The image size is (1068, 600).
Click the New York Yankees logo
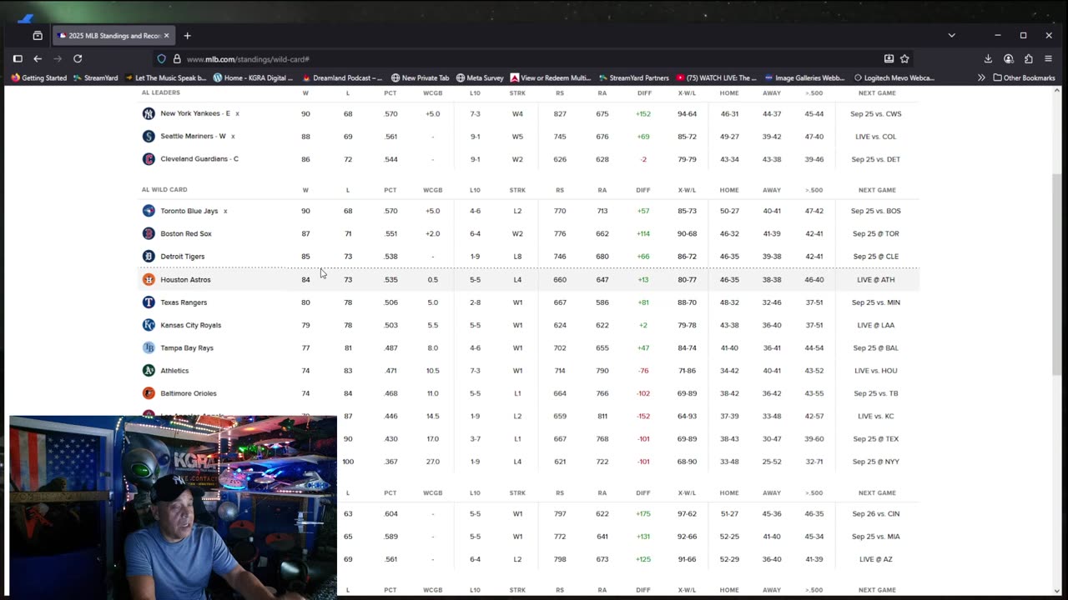149,113
